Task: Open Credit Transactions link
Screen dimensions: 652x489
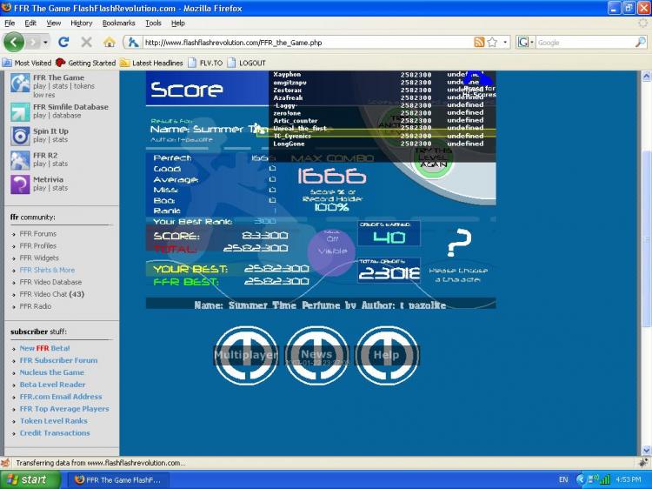Action: [55, 432]
